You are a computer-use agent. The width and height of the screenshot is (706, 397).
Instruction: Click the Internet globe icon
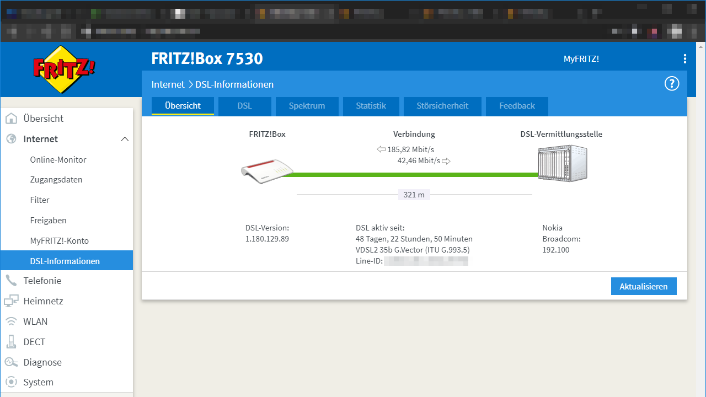pyautogui.click(x=11, y=139)
